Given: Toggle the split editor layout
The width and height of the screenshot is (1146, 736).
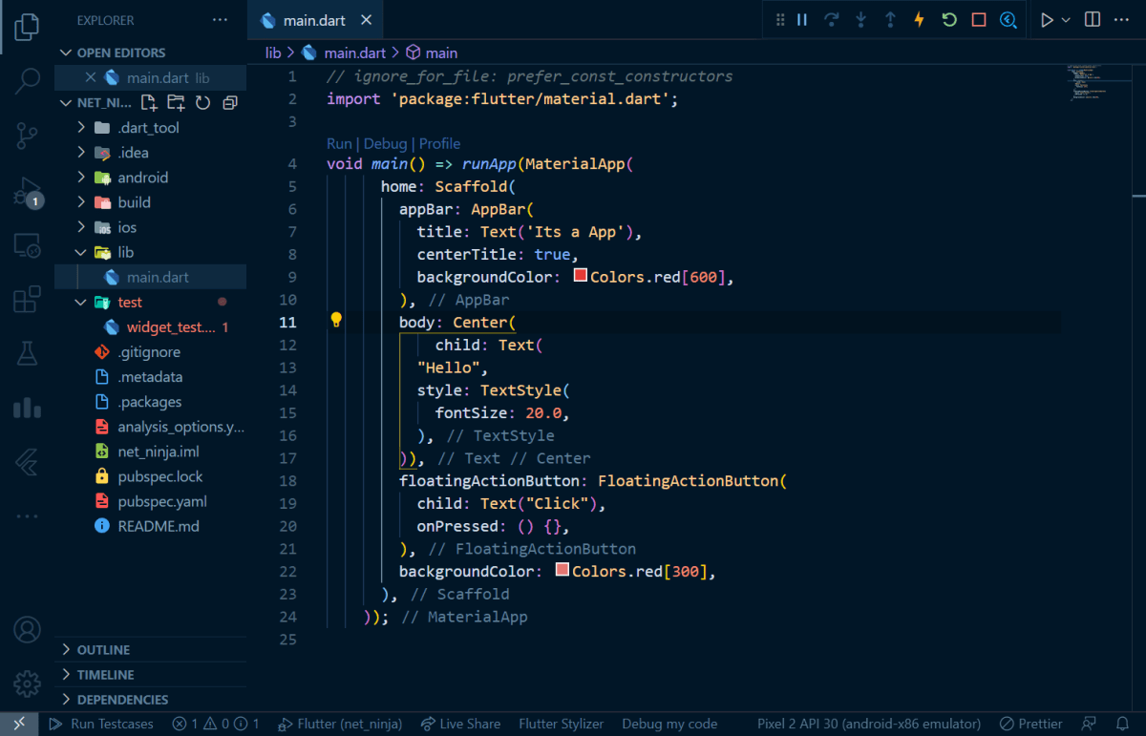Looking at the screenshot, I should pyautogui.click(x=1093, y=20).
